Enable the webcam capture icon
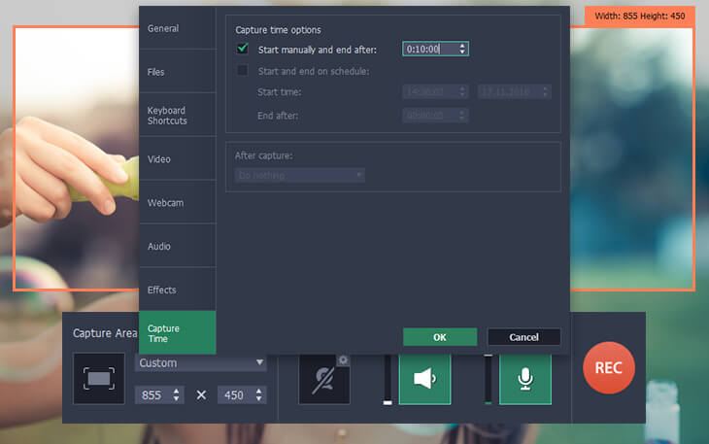This screenshot has height=444, width=709. (325, 378)
